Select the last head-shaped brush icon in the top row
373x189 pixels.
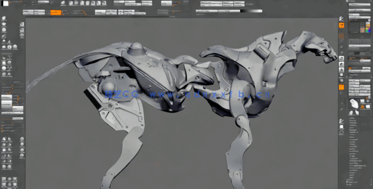point(104,3)
